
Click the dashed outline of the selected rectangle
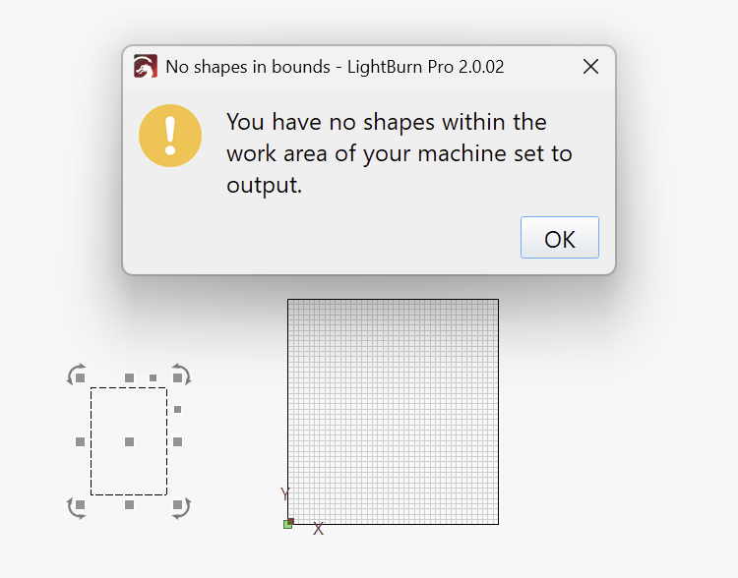92,423
